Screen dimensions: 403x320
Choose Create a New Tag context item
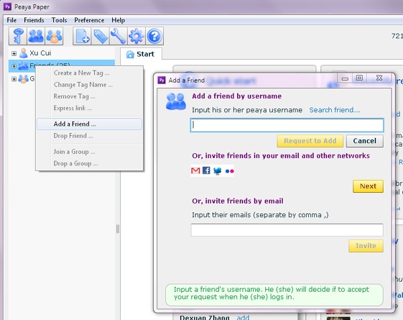(89, 73)
